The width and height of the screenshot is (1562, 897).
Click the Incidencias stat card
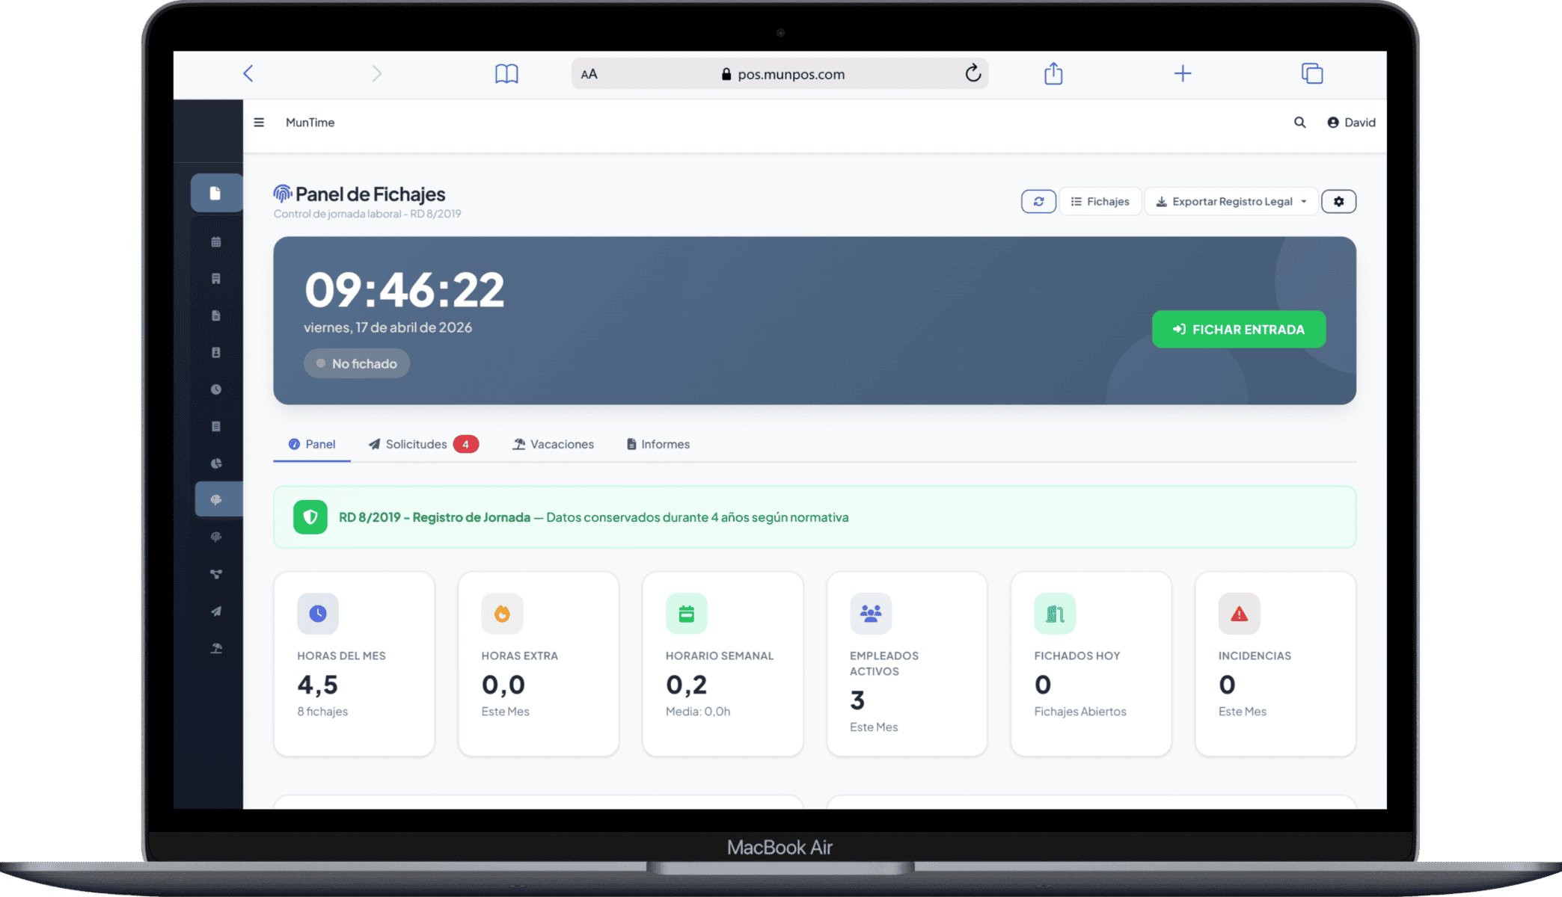coord(1275,664)
